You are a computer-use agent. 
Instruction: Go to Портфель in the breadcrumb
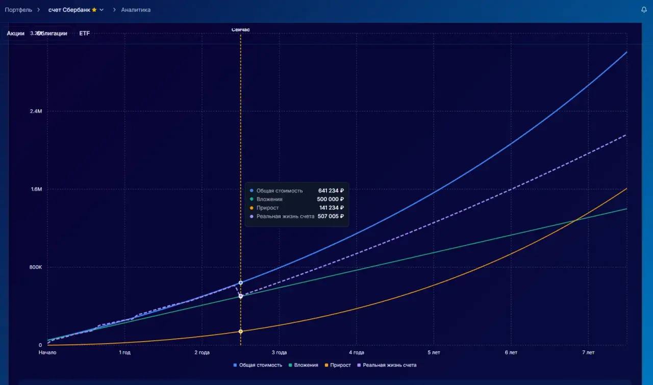pos(18,10)
